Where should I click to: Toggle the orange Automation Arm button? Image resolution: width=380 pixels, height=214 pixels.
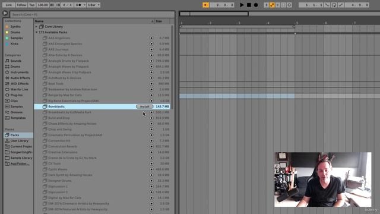(272, 5)
